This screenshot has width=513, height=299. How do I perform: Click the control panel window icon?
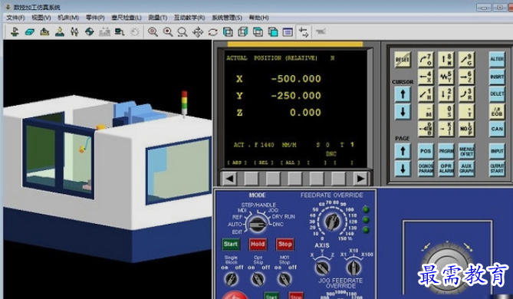pos(288,31)
